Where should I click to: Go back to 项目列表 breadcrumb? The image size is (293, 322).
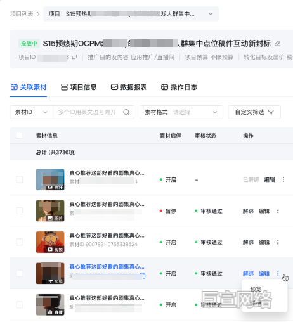pos(22,14)
